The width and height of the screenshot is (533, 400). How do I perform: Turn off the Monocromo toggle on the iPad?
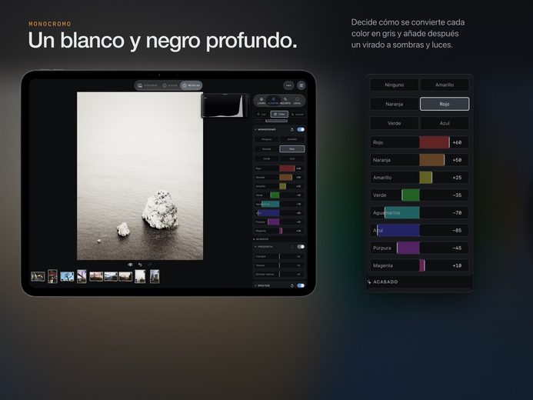pyautogui.click(x=301, y=129)
